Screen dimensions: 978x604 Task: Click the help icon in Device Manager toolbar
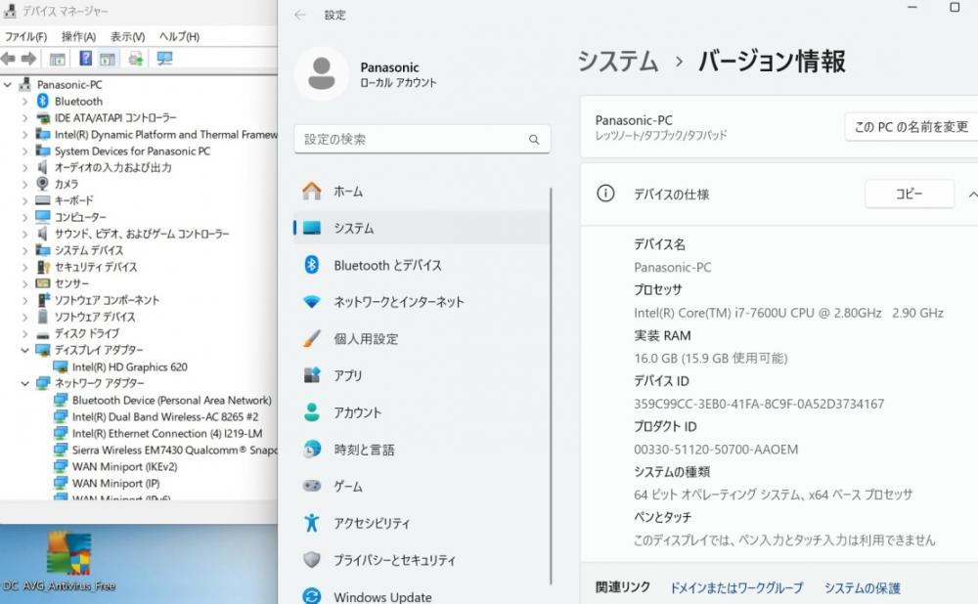coord(85,59)
